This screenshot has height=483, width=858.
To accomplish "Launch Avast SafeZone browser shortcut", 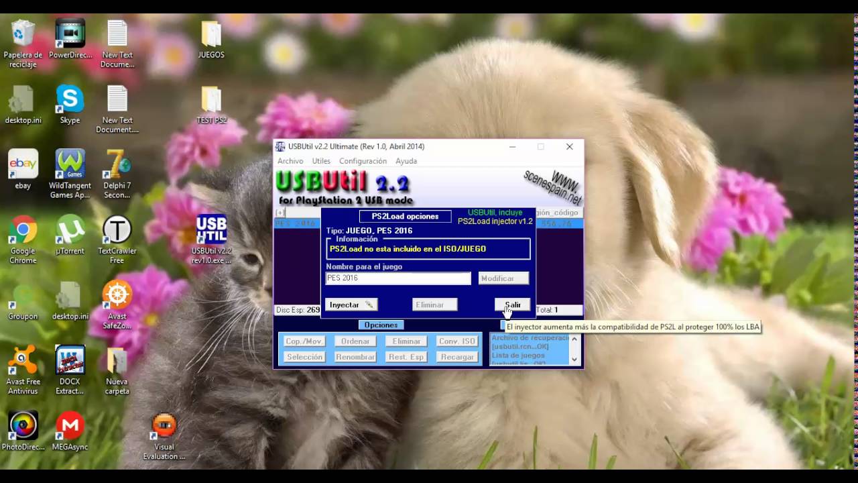I will pos(117,305).
